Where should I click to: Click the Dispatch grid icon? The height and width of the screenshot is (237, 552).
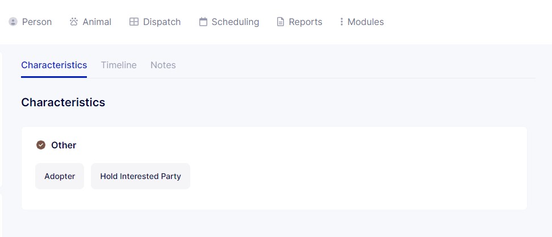click(x=134, y=22)
